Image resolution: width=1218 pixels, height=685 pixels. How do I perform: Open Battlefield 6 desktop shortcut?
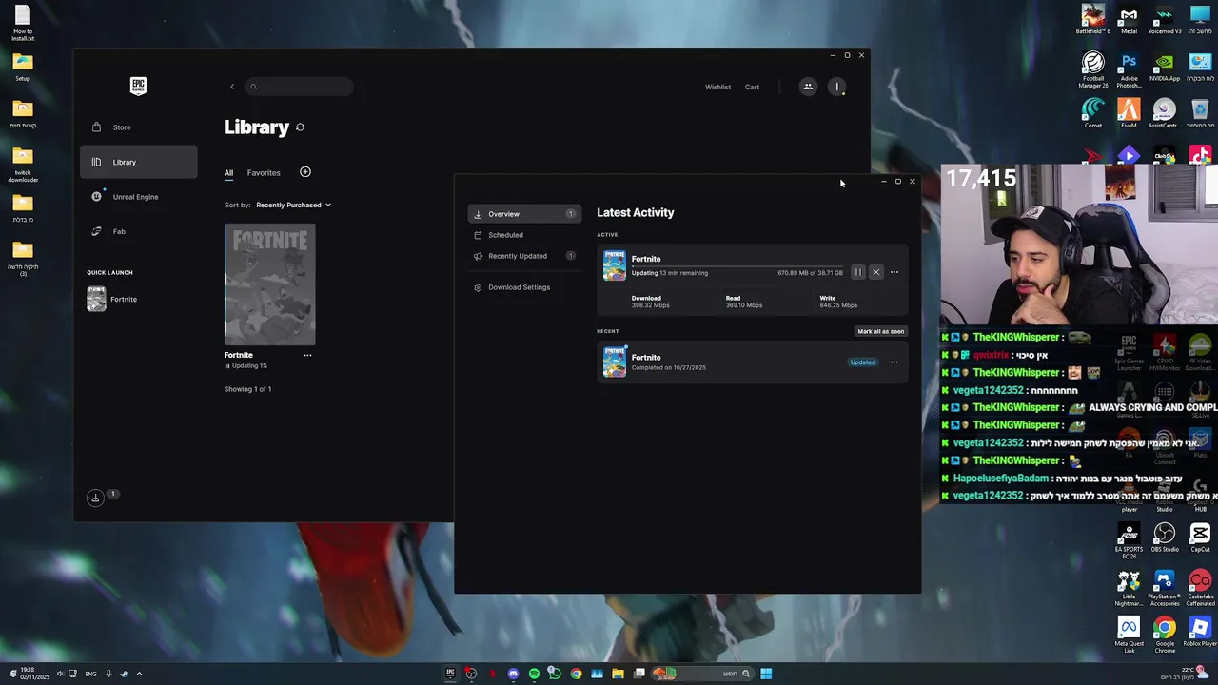coord(1092,19)
